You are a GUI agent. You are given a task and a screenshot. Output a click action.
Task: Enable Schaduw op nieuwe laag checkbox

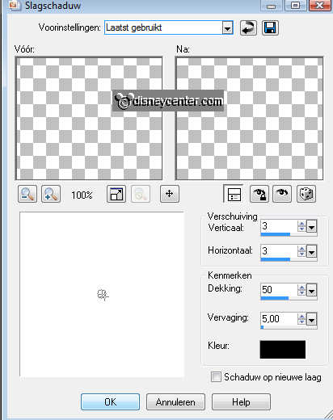tap(216, 377)
